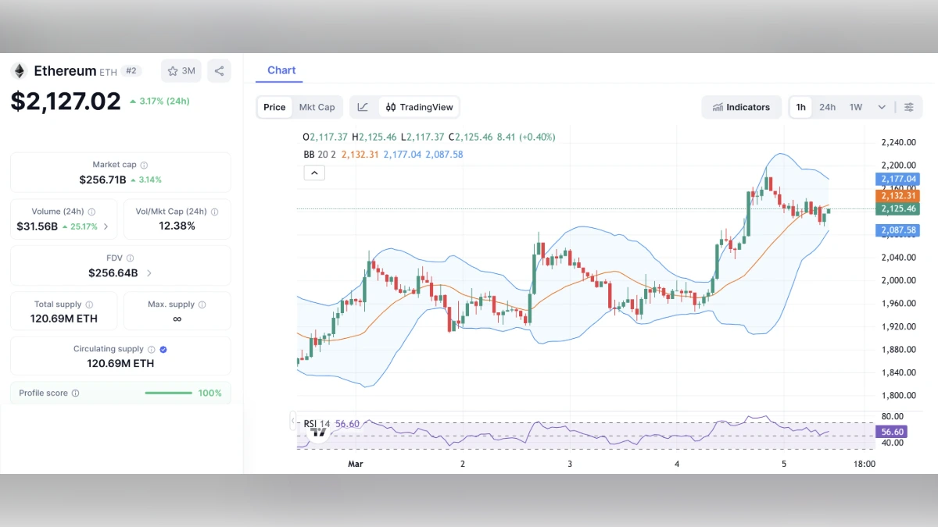Open the Indicators panel
The image size is (938, 527).
click(x=741, y=107)
